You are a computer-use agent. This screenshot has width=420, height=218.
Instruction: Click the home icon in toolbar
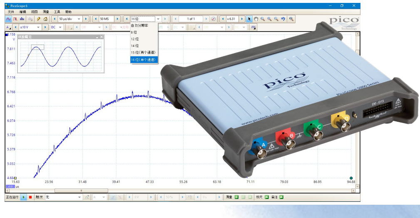pyautogui.click(x=45, y=19)
